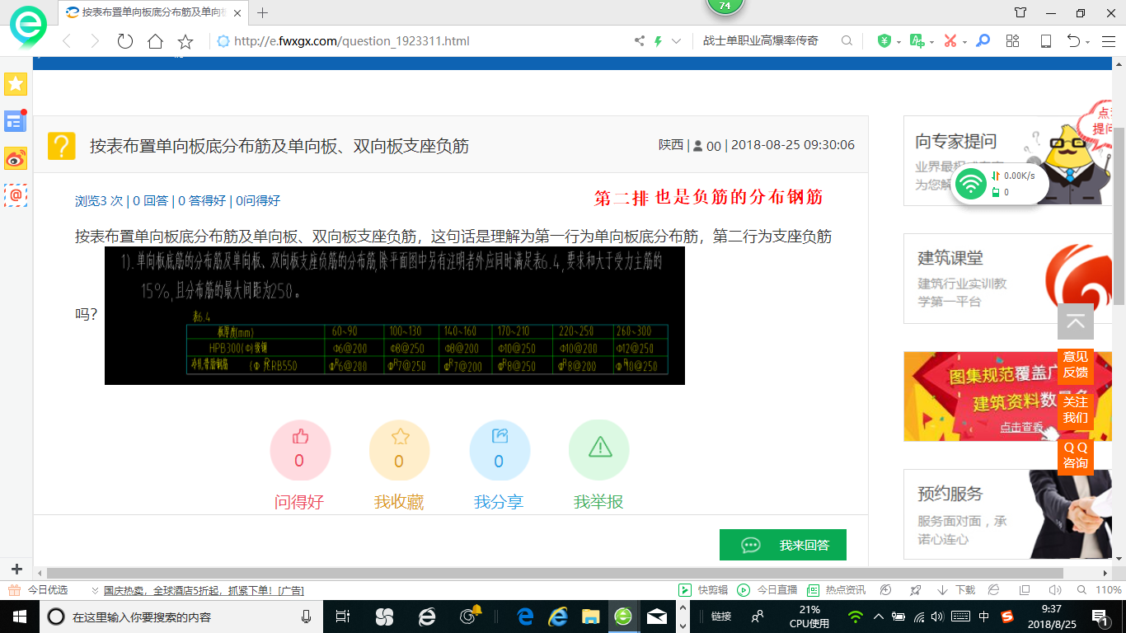Click the 110% zoom level control
1126x633 pixels.
coord(1100,590)
